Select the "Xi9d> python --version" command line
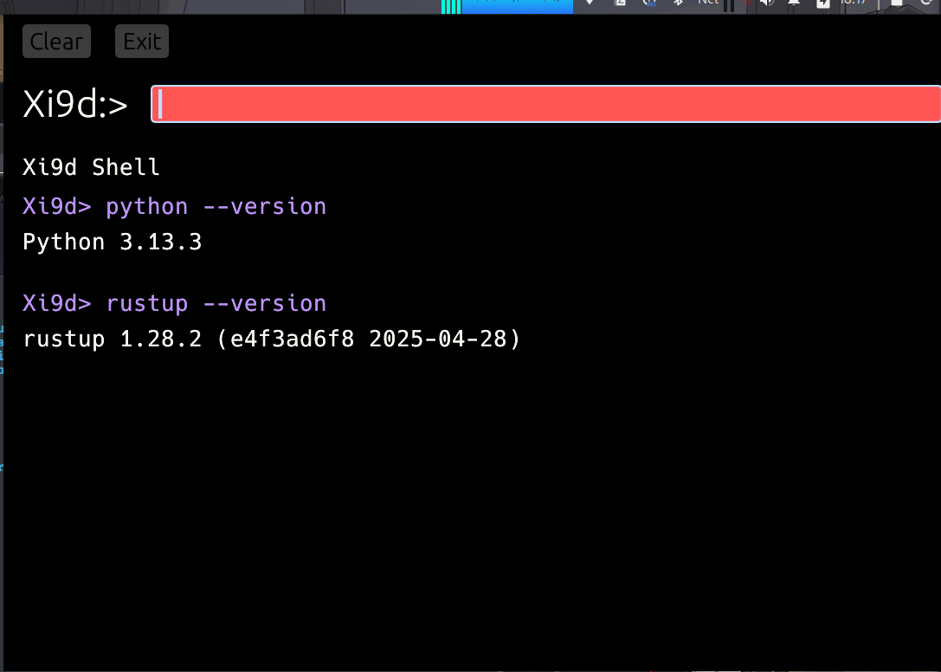941x672 pixels. click(175, 207)
